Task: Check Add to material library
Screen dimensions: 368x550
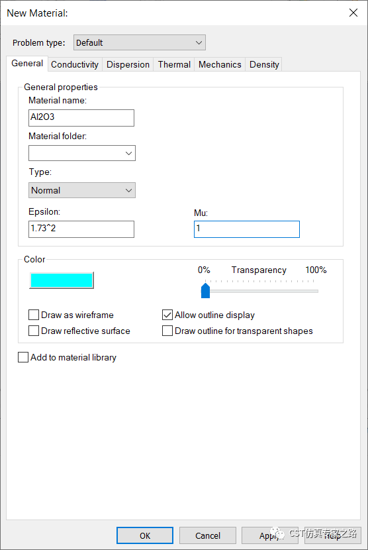Action: (23, 357)
